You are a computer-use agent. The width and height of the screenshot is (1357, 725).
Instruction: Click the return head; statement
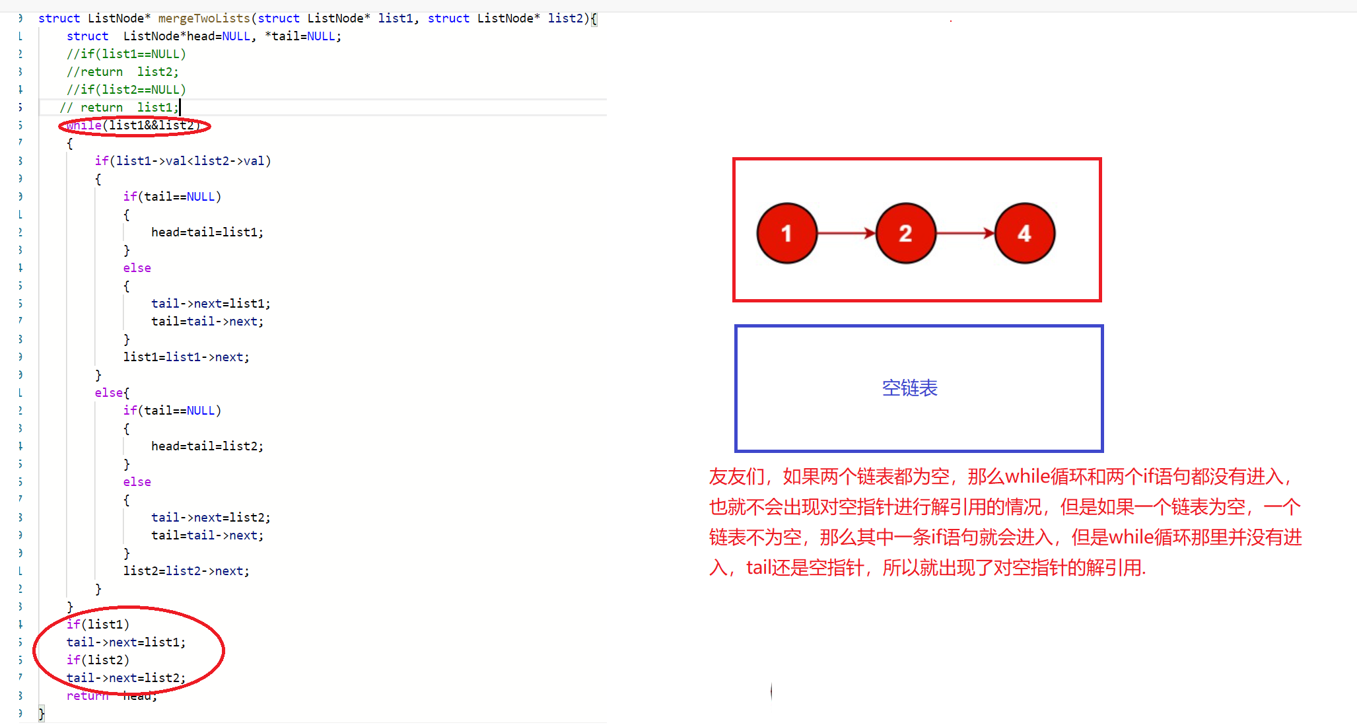coord(112,696)
